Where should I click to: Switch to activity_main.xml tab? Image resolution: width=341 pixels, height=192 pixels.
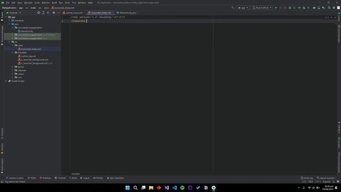pyautogui.click(x=74, y=13)
